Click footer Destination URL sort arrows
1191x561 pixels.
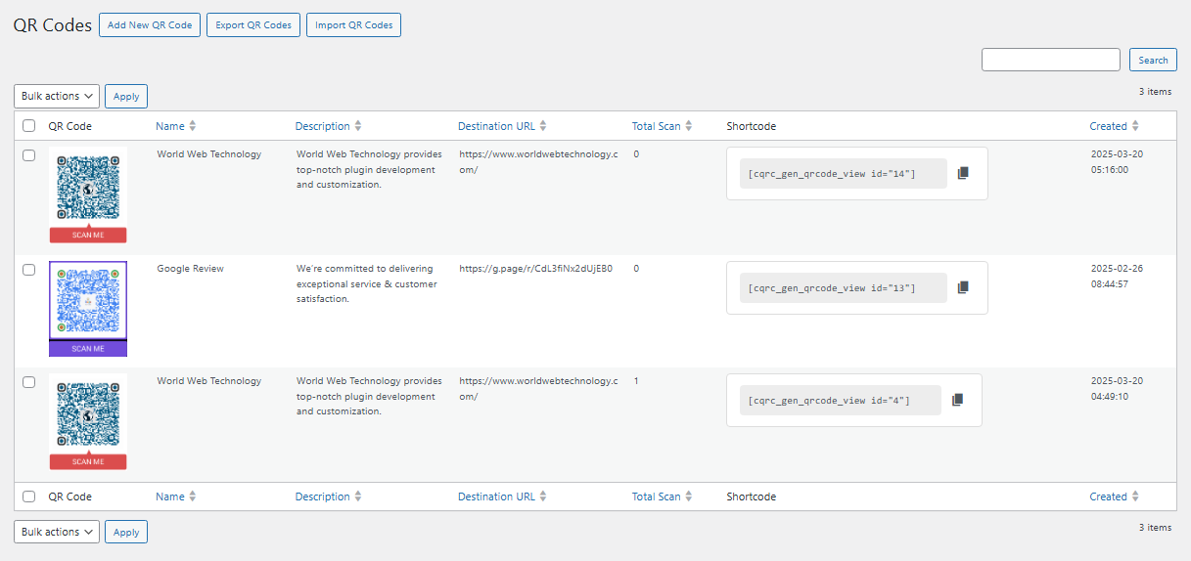543,496
